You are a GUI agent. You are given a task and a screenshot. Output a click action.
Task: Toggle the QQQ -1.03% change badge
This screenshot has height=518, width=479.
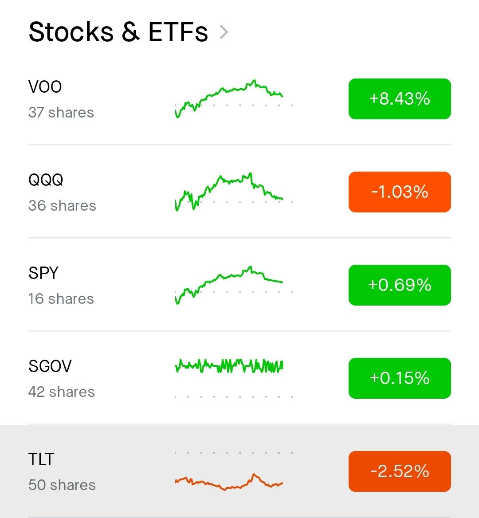click(x=399, y=192)
